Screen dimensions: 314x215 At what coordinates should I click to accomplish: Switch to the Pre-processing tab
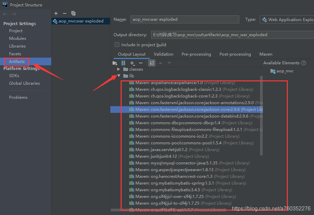pos(196,54)
